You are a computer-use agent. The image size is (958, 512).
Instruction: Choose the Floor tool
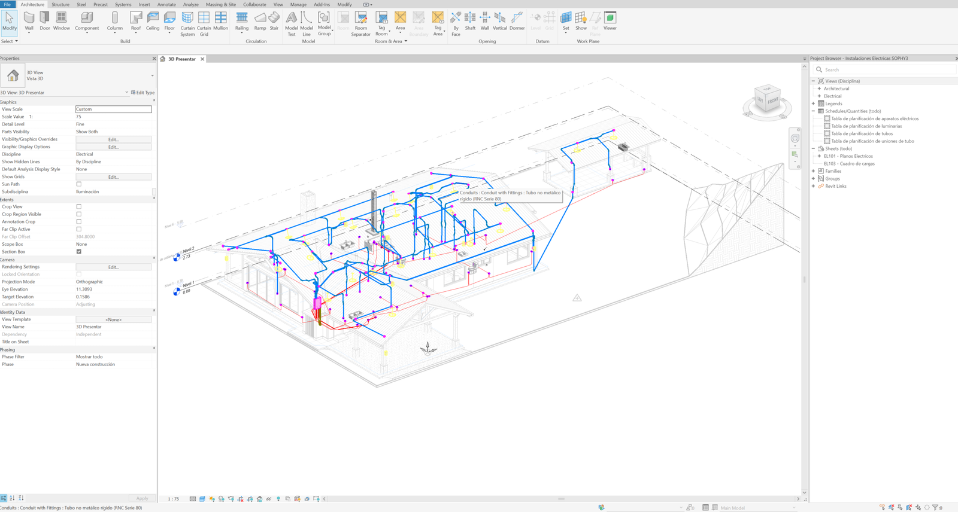169,22
